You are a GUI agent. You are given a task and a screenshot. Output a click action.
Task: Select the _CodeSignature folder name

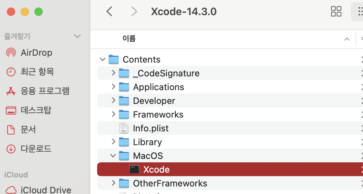pos(166,73)
